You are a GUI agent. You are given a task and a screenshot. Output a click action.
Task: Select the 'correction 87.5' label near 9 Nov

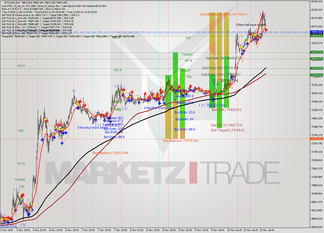click(x=185, y=103)
